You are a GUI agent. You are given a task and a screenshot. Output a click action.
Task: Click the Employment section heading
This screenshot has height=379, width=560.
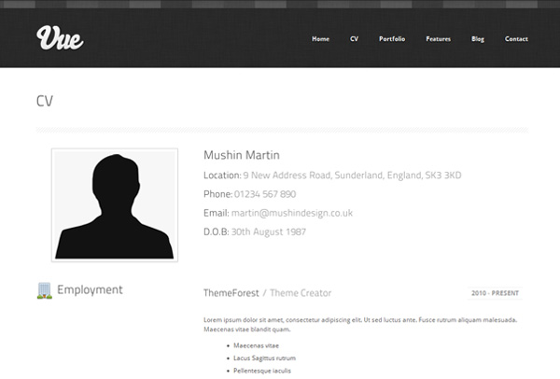tap(90, 289)
